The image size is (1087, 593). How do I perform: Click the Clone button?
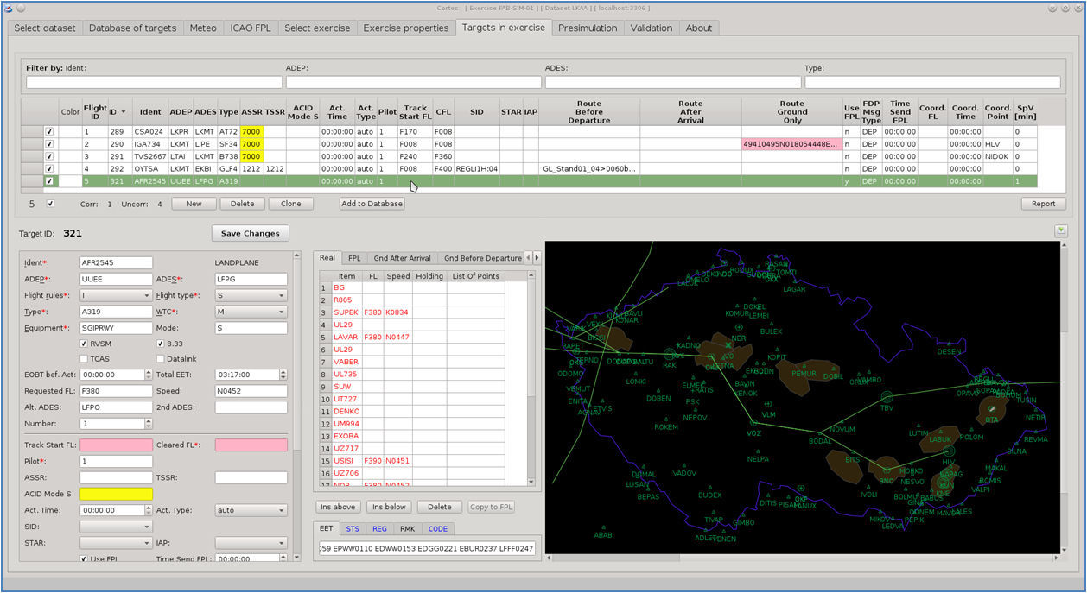290,204
